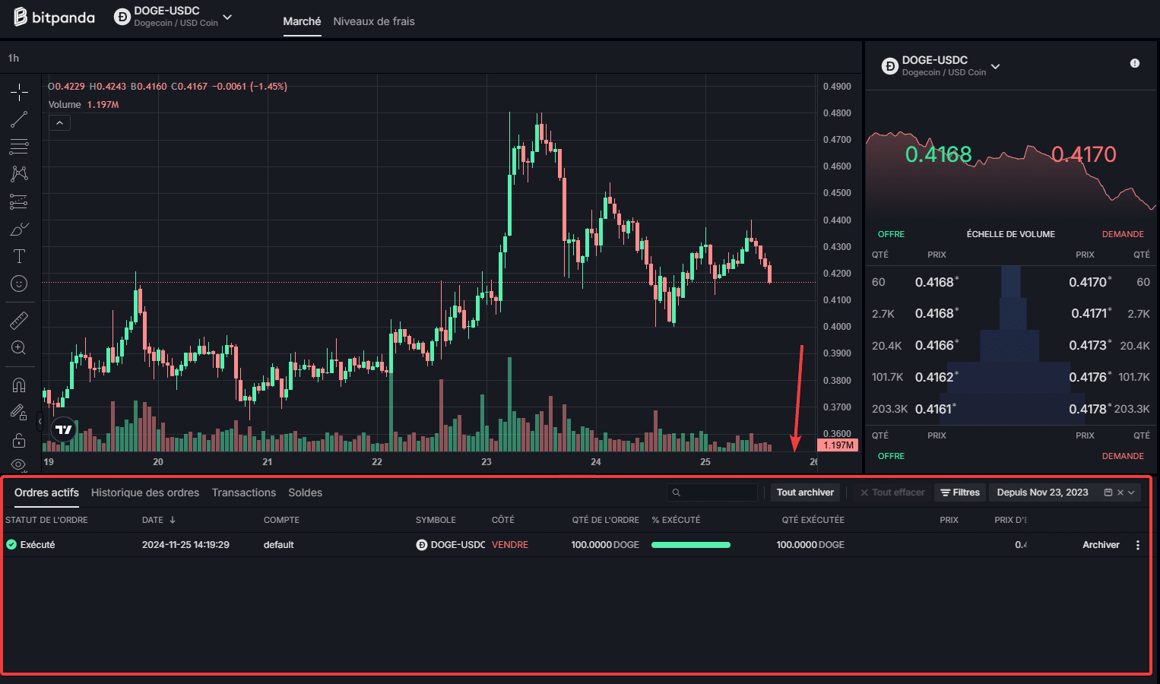Click the VENDRE side cell
Screen dimensions: 1160x684
tap(510, 545)
